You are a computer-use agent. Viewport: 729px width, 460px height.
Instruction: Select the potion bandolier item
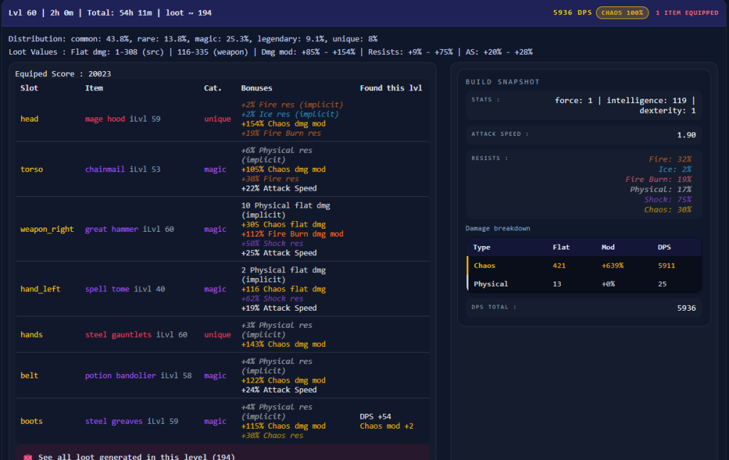(120, 375)
